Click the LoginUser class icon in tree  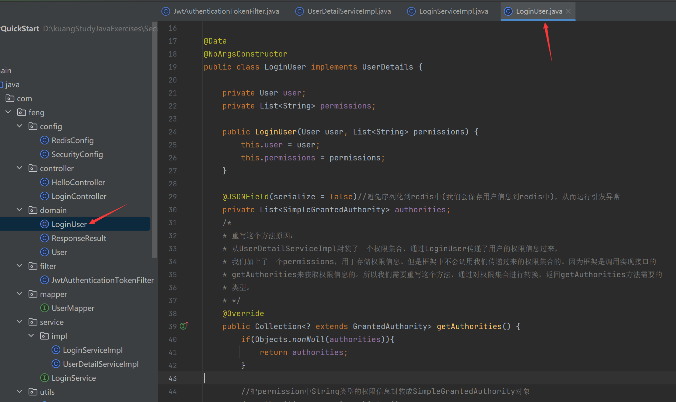point(44,224)
